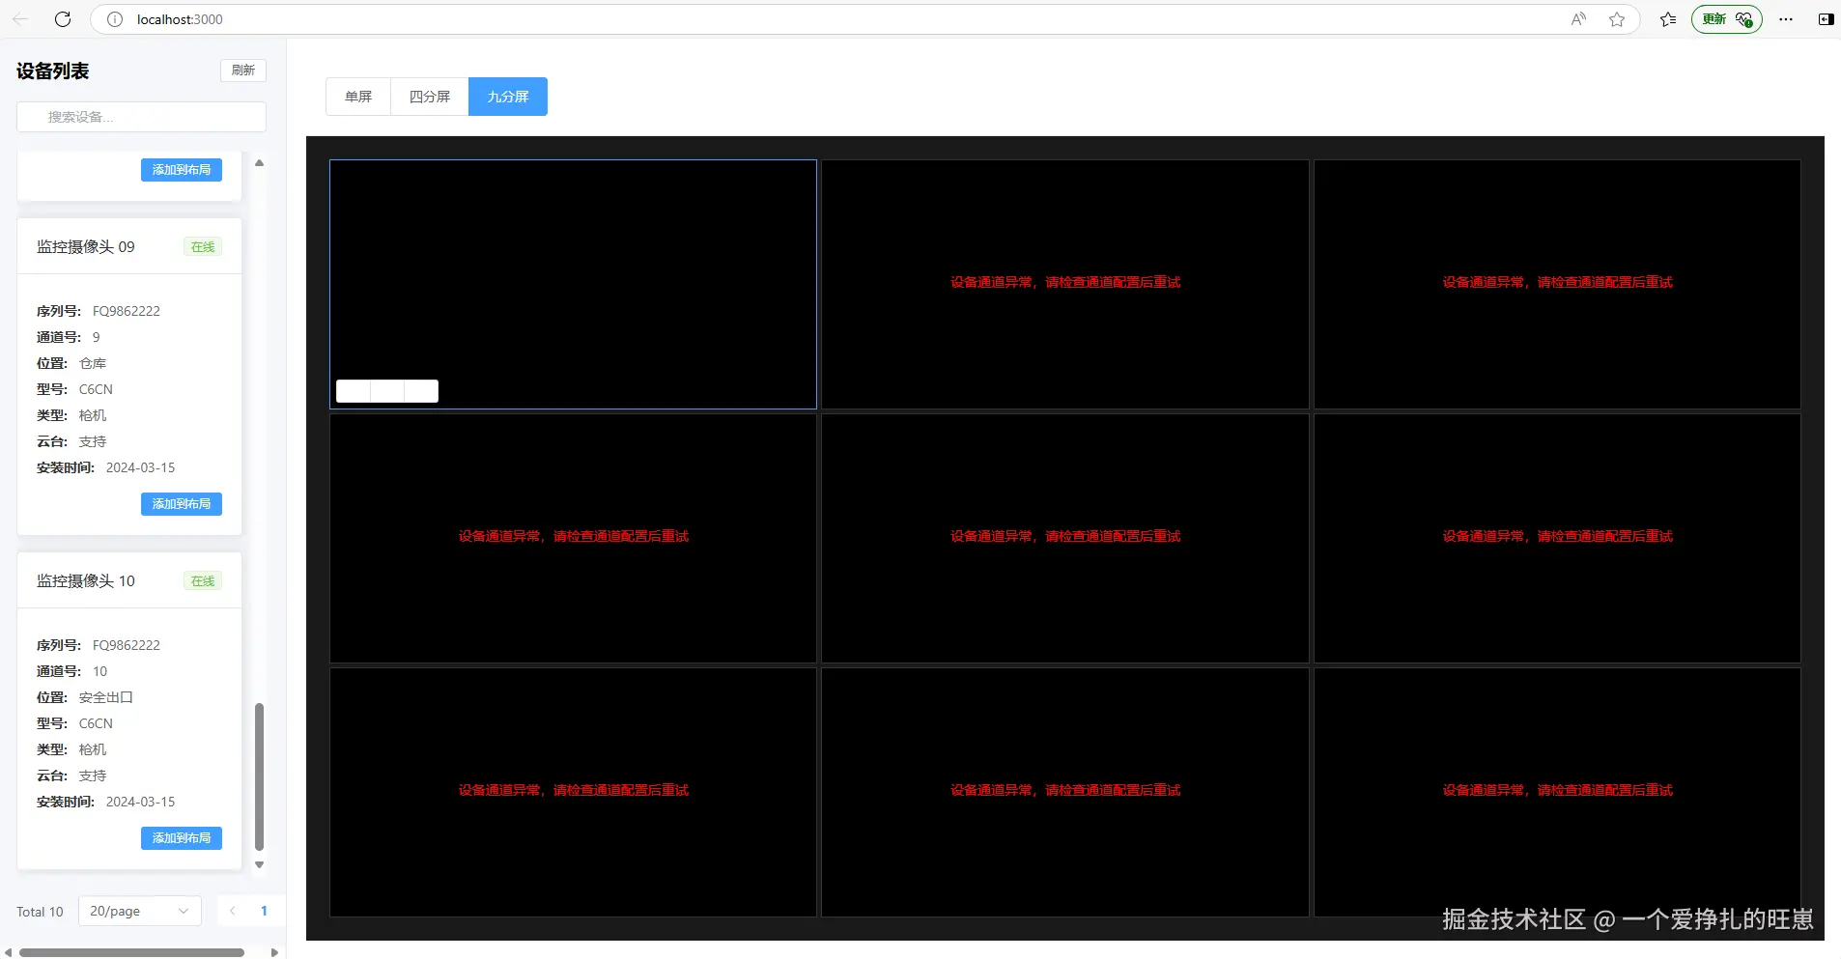
Task: Select the bottom-right video cell
Action: [1557, 792]
